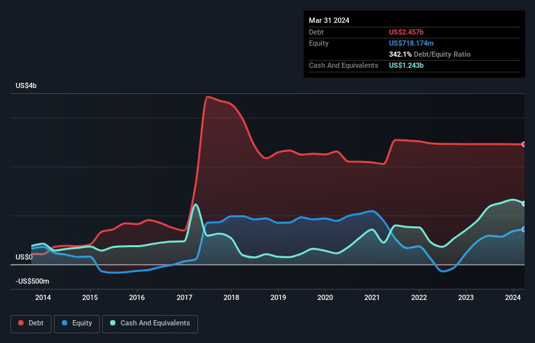Click the 342.1% Debt/Equity Ratio text
The image size is (535, 343).
[429, 54]
